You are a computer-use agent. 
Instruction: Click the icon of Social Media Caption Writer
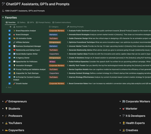point(14,54)
